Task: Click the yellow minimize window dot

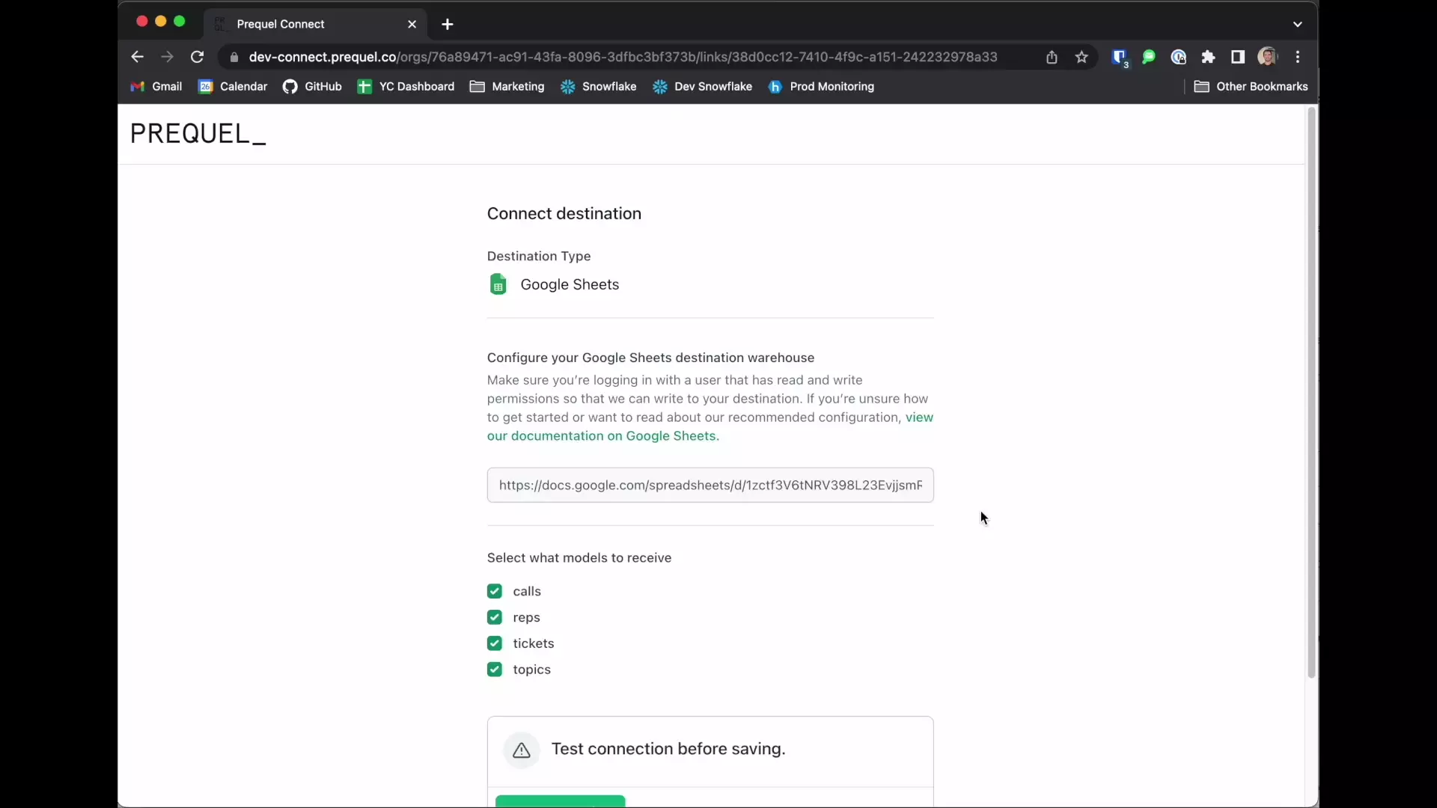Action: 161,22
